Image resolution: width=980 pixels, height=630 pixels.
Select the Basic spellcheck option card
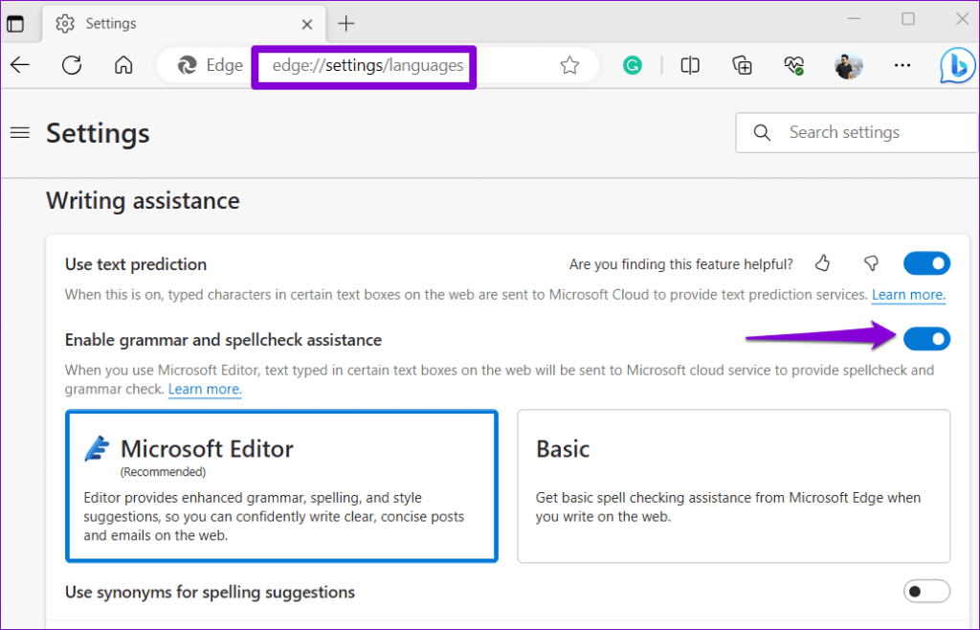[x=734, y=486]
